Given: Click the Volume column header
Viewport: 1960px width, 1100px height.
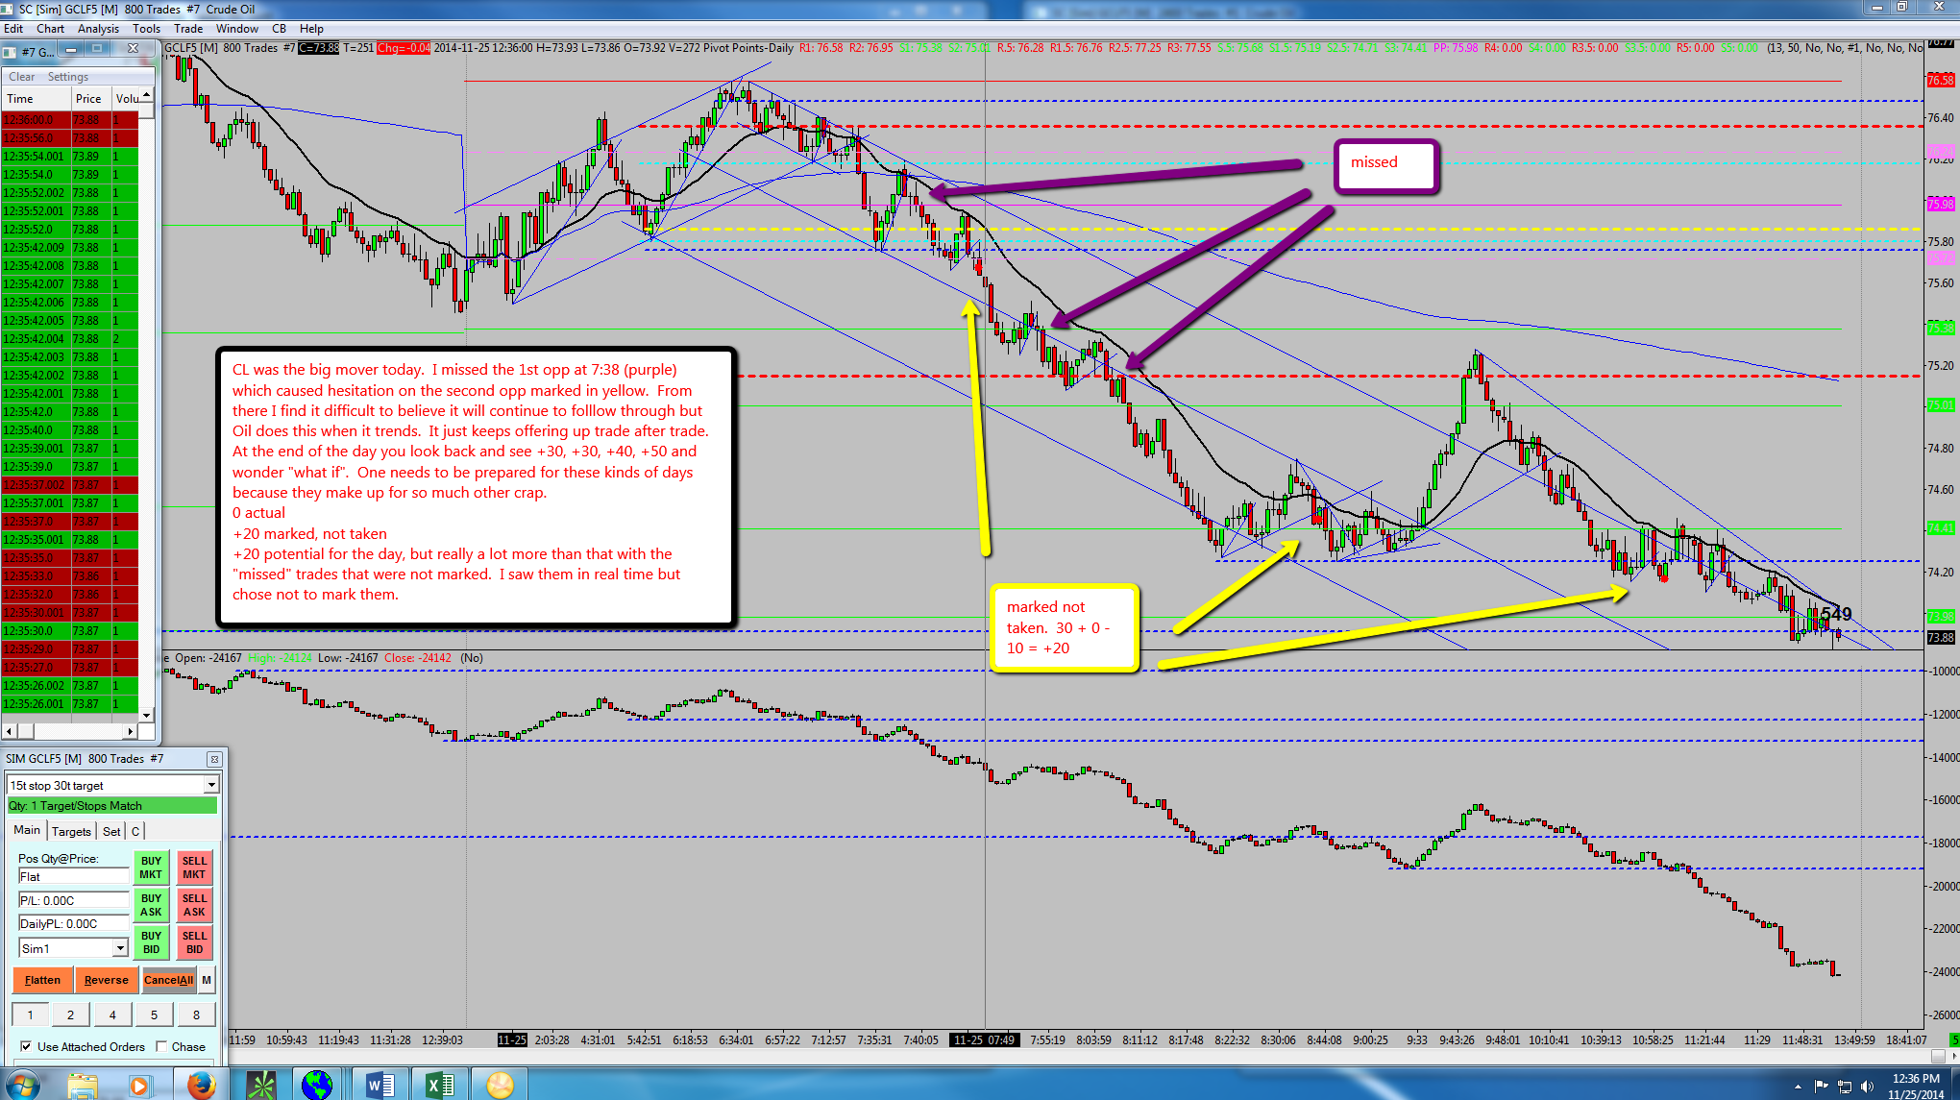Looking at the screenshot, I should coord(126,99).
